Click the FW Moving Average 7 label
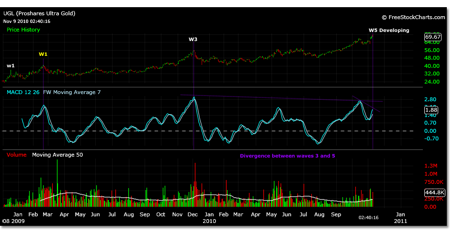This screenshot has height=233, width=454. click(x=72, y=93)
